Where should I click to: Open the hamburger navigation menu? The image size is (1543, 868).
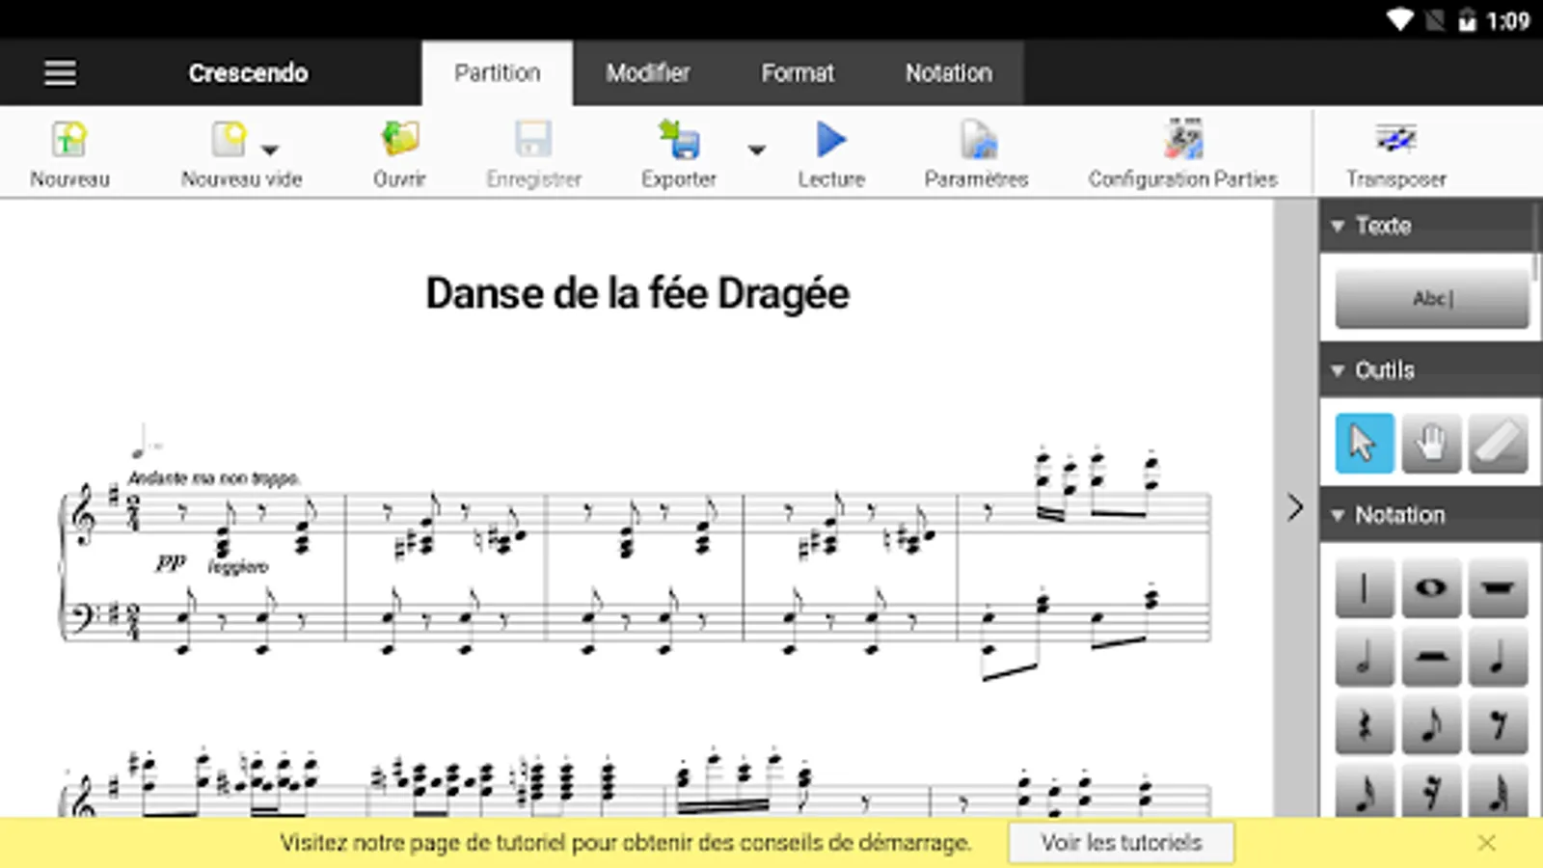[x=60, y=73]
